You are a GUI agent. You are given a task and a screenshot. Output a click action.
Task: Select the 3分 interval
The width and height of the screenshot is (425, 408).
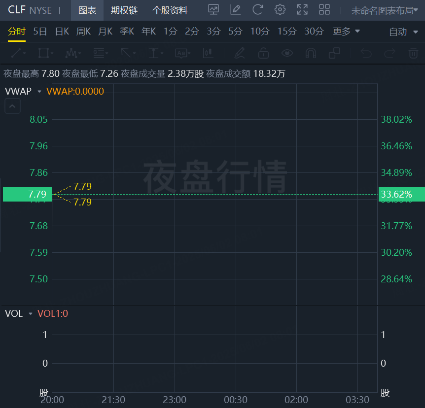[x=214, y=32]
